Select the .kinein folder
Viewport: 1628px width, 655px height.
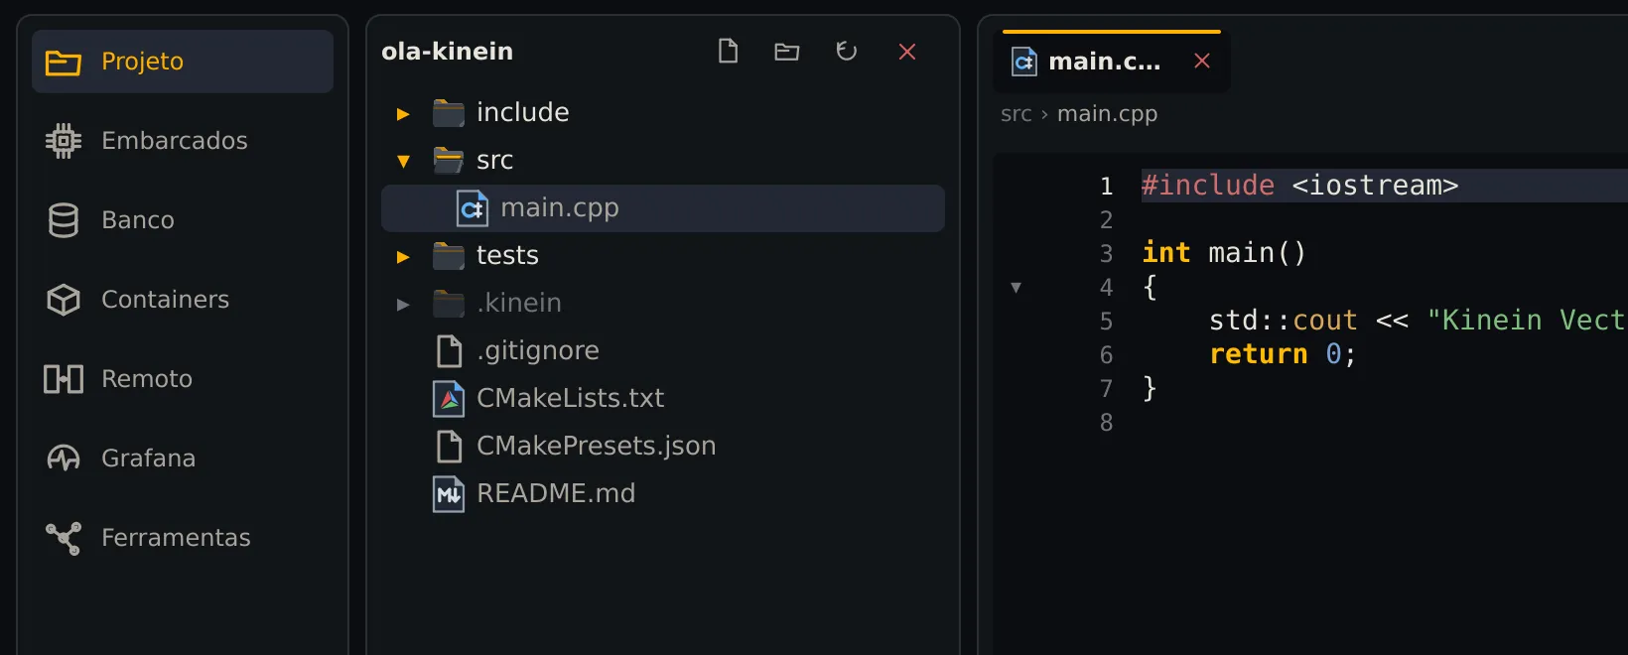(x=663, y=304)
